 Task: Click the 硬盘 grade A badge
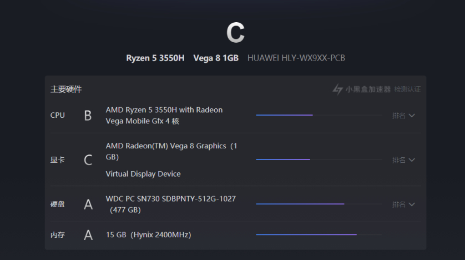pyautogui.click(x=88, y=204)
